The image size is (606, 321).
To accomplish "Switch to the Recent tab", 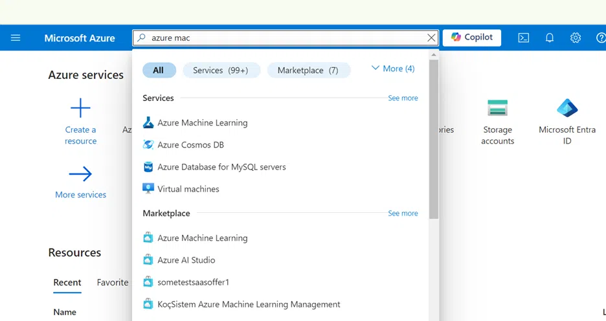I will 67,282.
